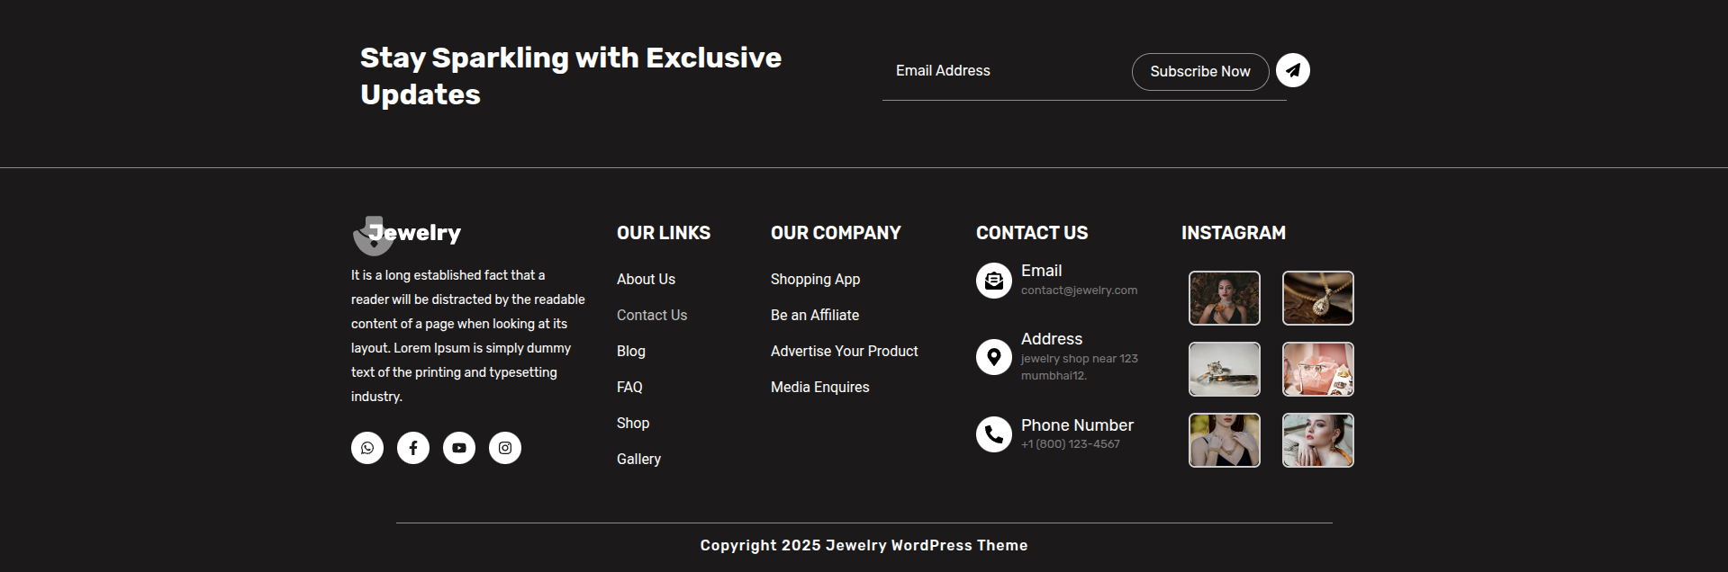Click the Jewelry footer logo

click(407, 234)
